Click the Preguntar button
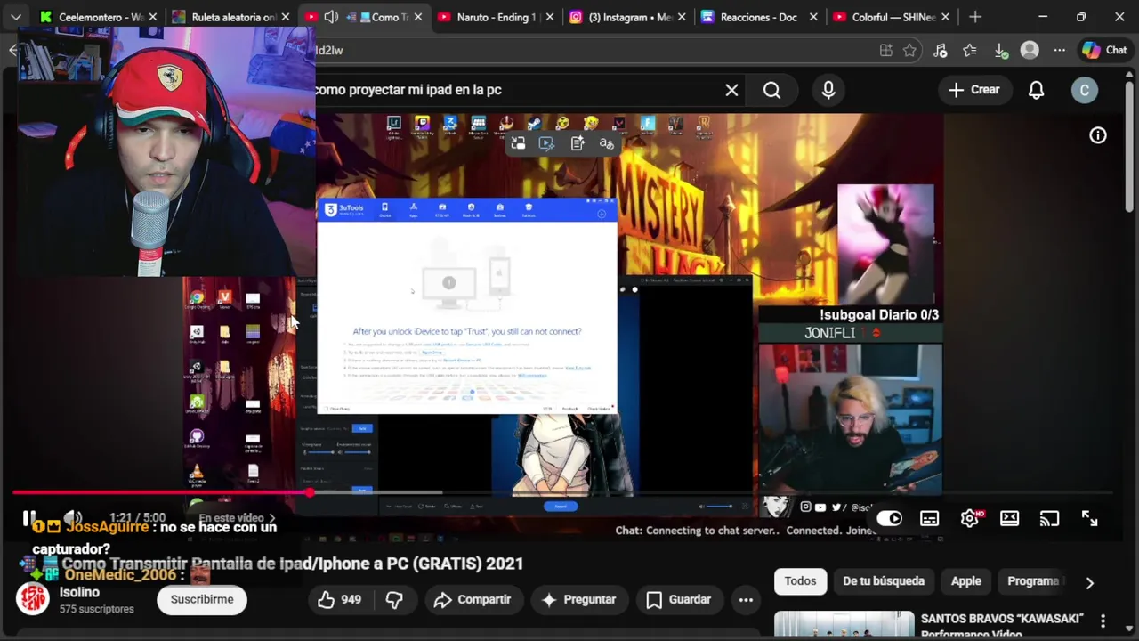The width and height of the screenshot is (1139, 641). (x=578, y=600)
